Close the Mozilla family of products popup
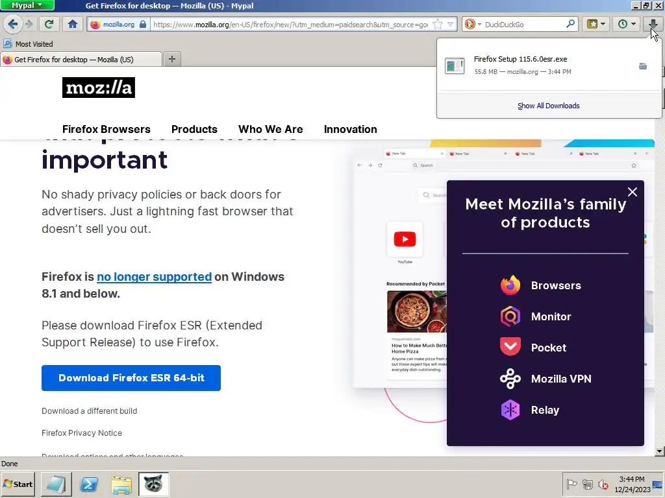665x498 pixels. 633,192
